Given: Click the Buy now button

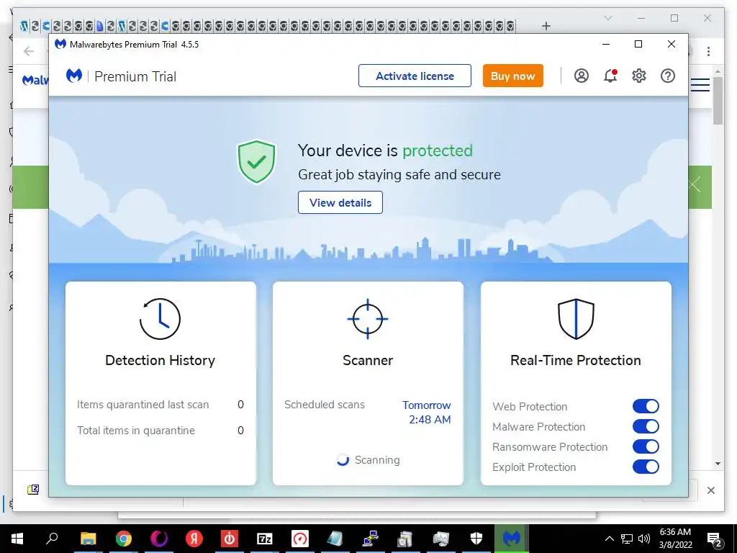Looking at the screenshot, I should pos(512,76).
